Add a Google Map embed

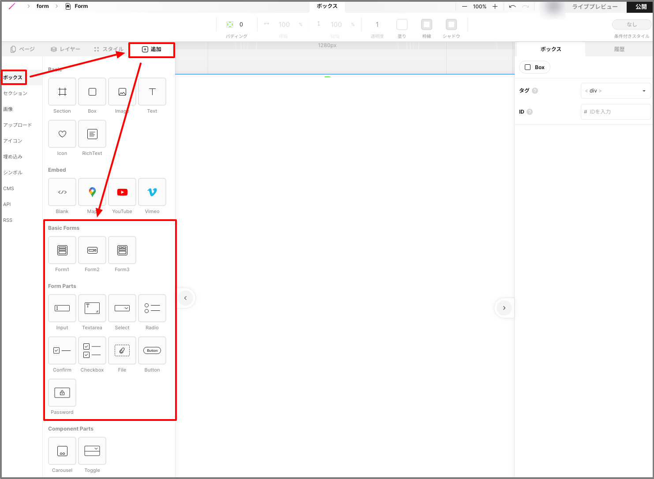pyautogui.click(x=92, y=192)
